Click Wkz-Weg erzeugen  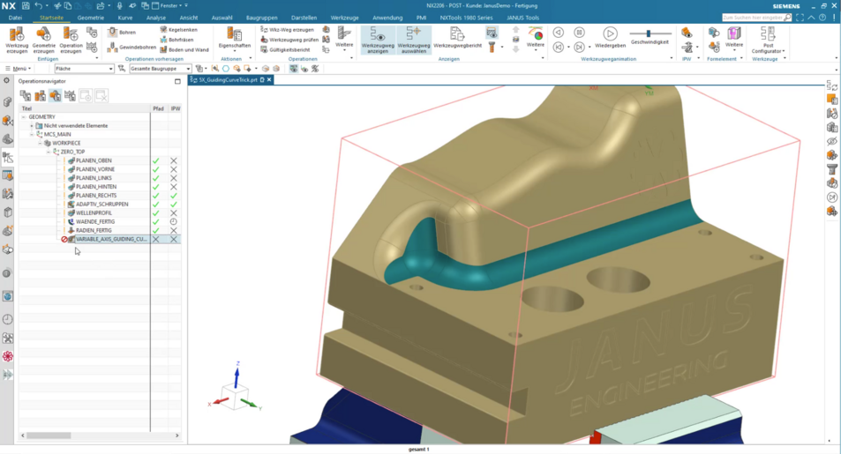point(288,30)
